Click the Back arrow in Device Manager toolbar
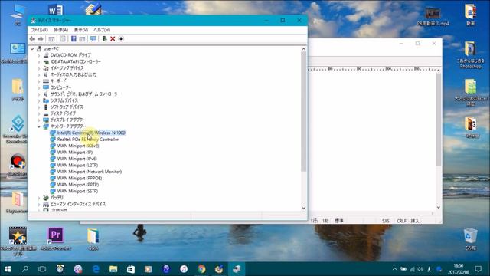This screenshot has height=276, width=490. (32, 39)
